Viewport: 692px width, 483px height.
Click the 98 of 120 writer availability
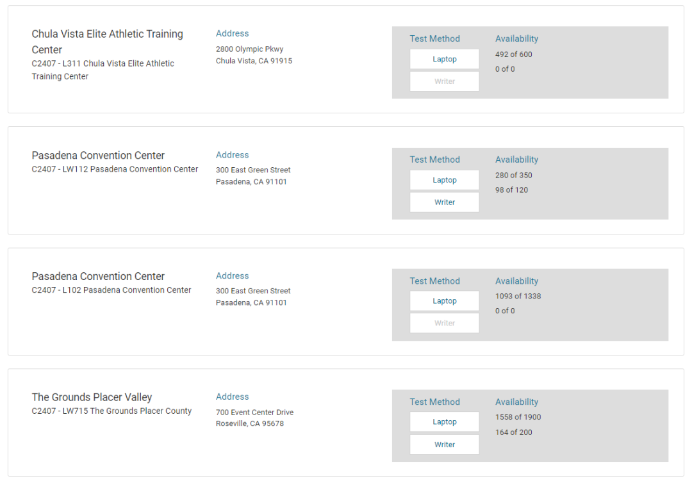pos(511,190)
